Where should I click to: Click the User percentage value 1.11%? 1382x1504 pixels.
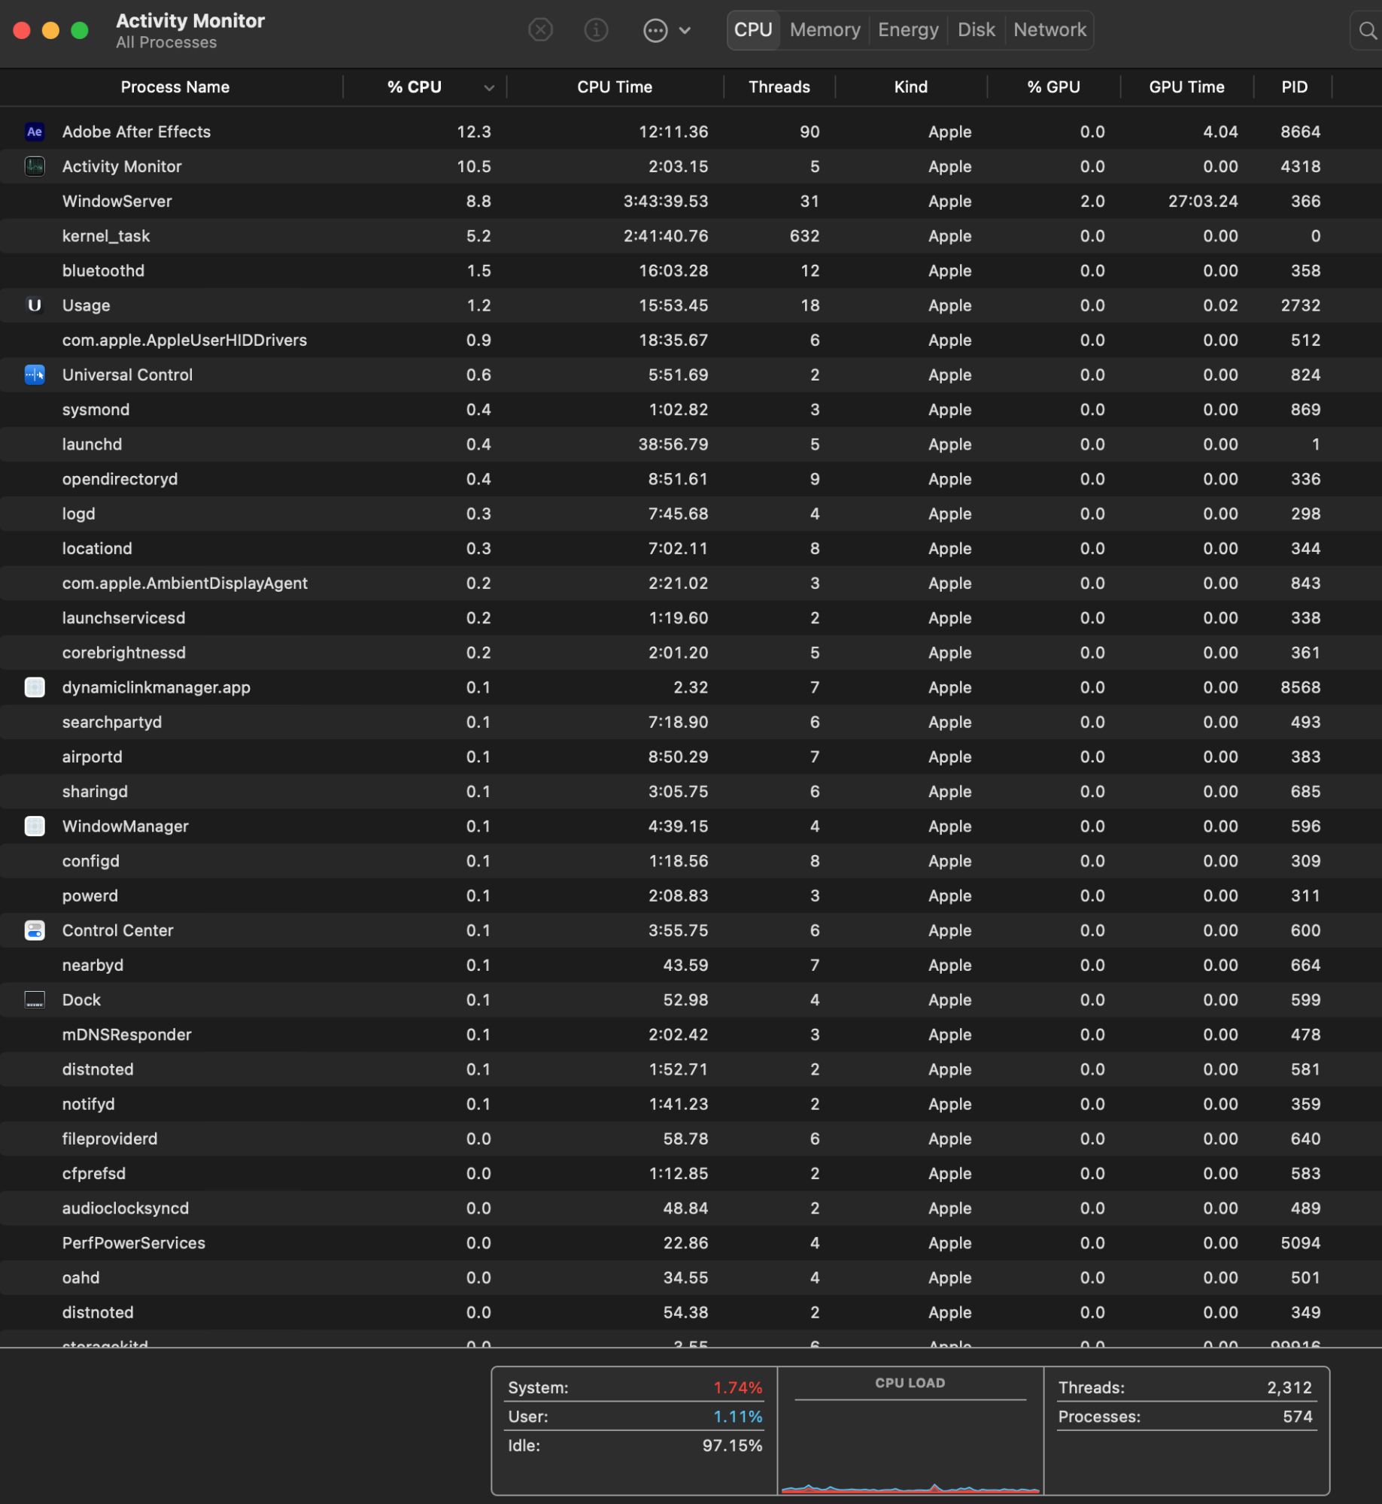[737, 1417]
